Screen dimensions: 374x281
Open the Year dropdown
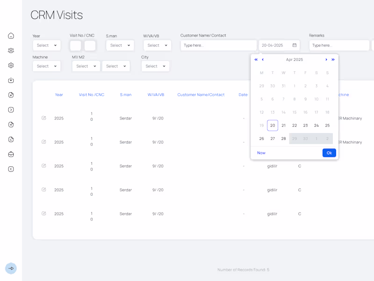46,45
